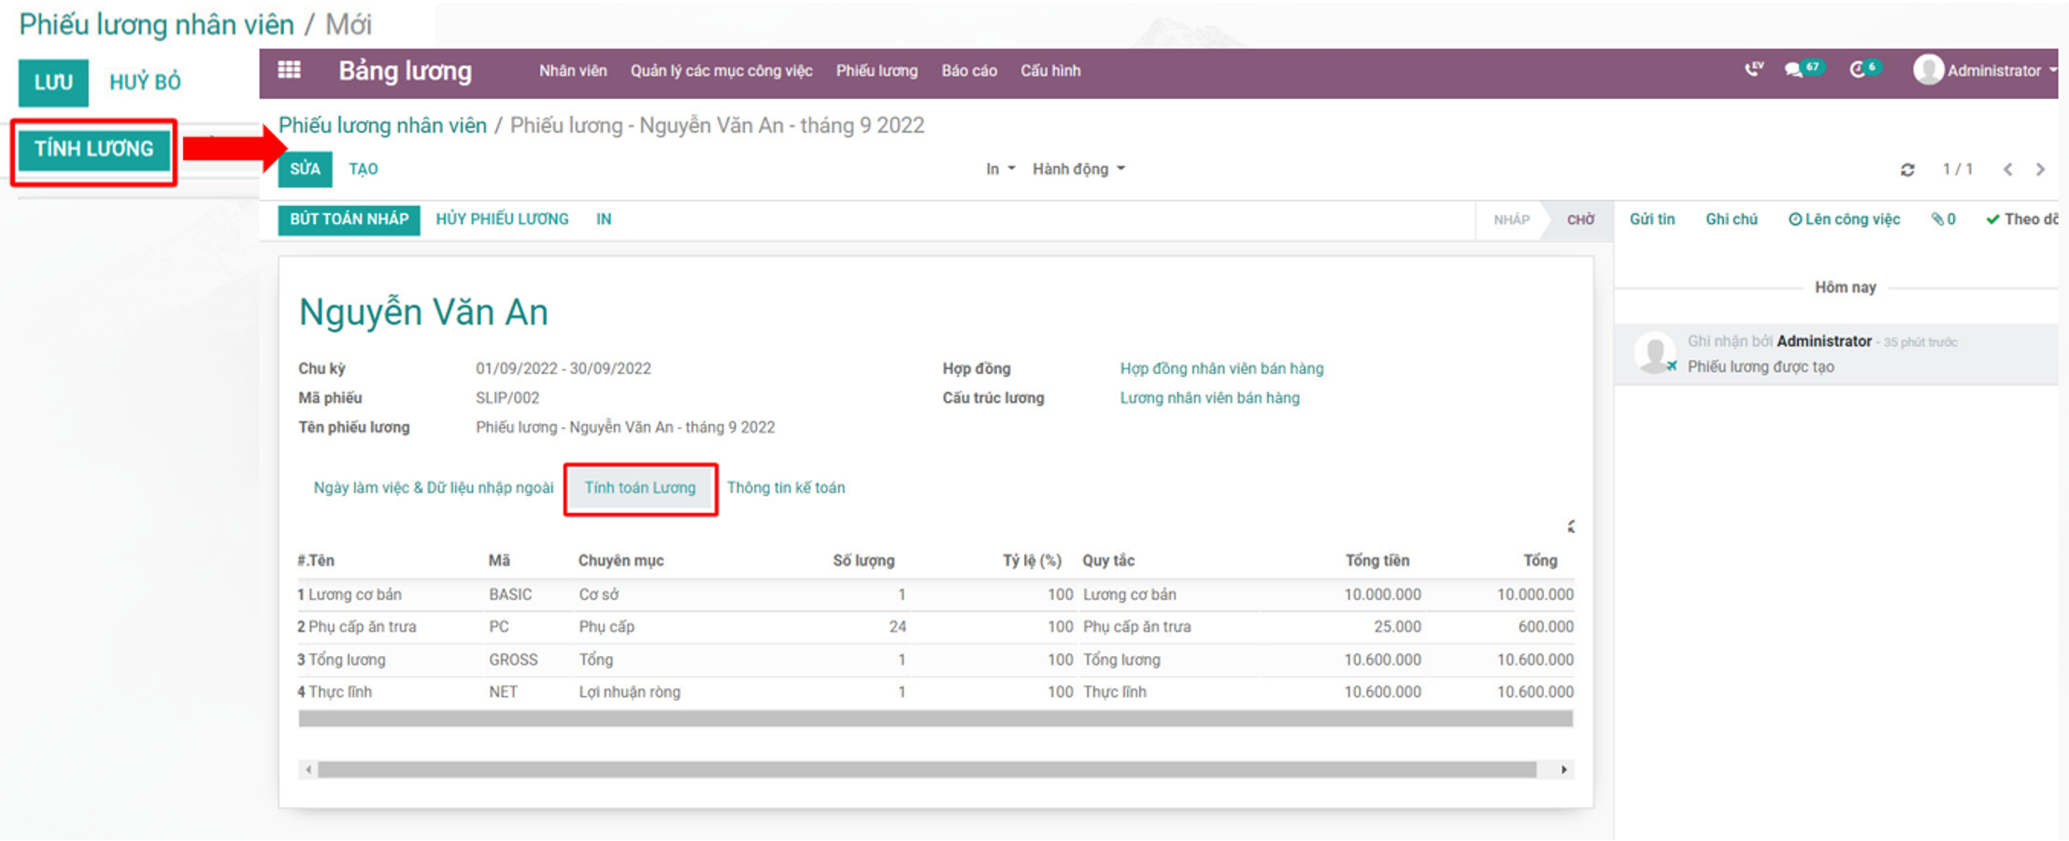
Task: Select CHỜ status stage
Action: coord(1580,220)
